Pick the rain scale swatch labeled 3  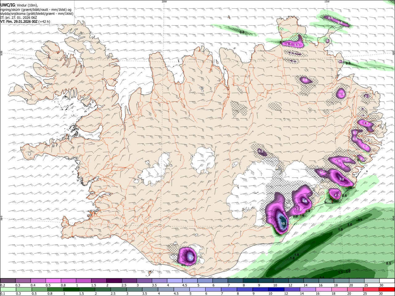tap(134, 290)
